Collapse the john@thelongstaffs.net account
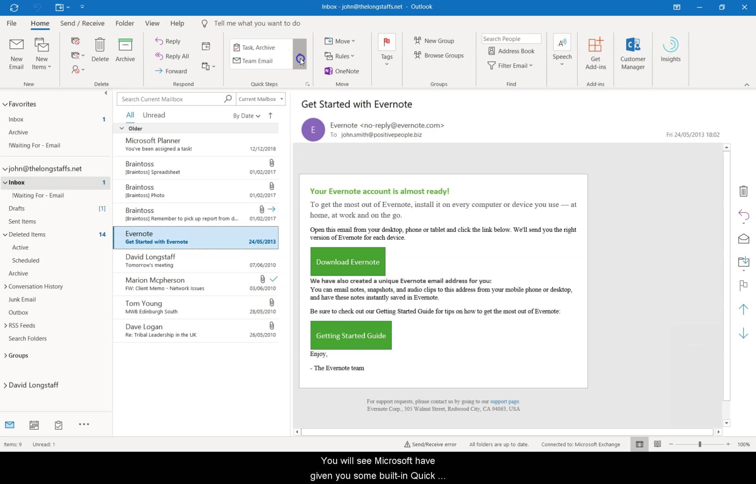Screen dimensions: 756x484 [5, 169]
